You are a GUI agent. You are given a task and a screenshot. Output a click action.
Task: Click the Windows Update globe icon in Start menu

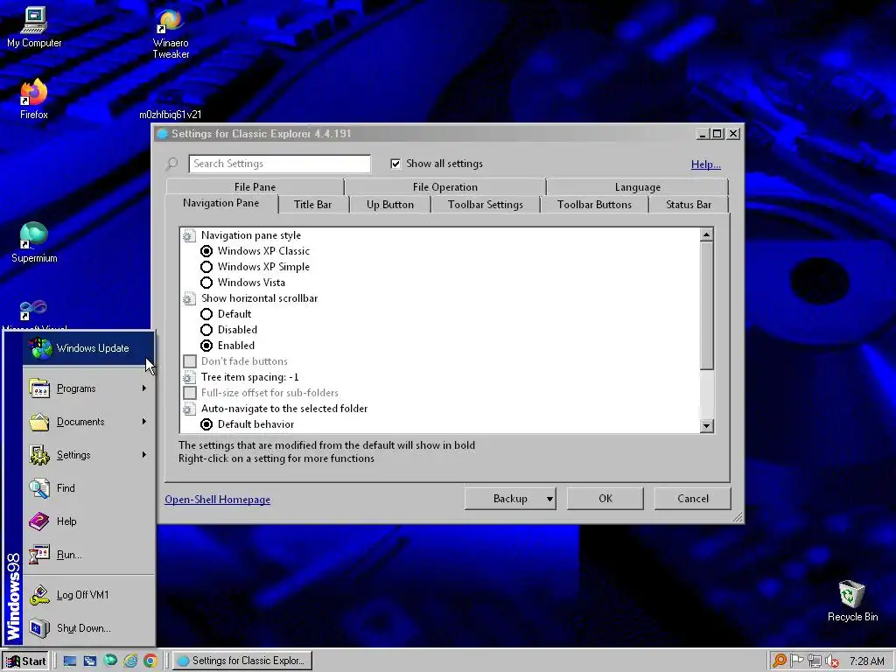coord(40,348)
